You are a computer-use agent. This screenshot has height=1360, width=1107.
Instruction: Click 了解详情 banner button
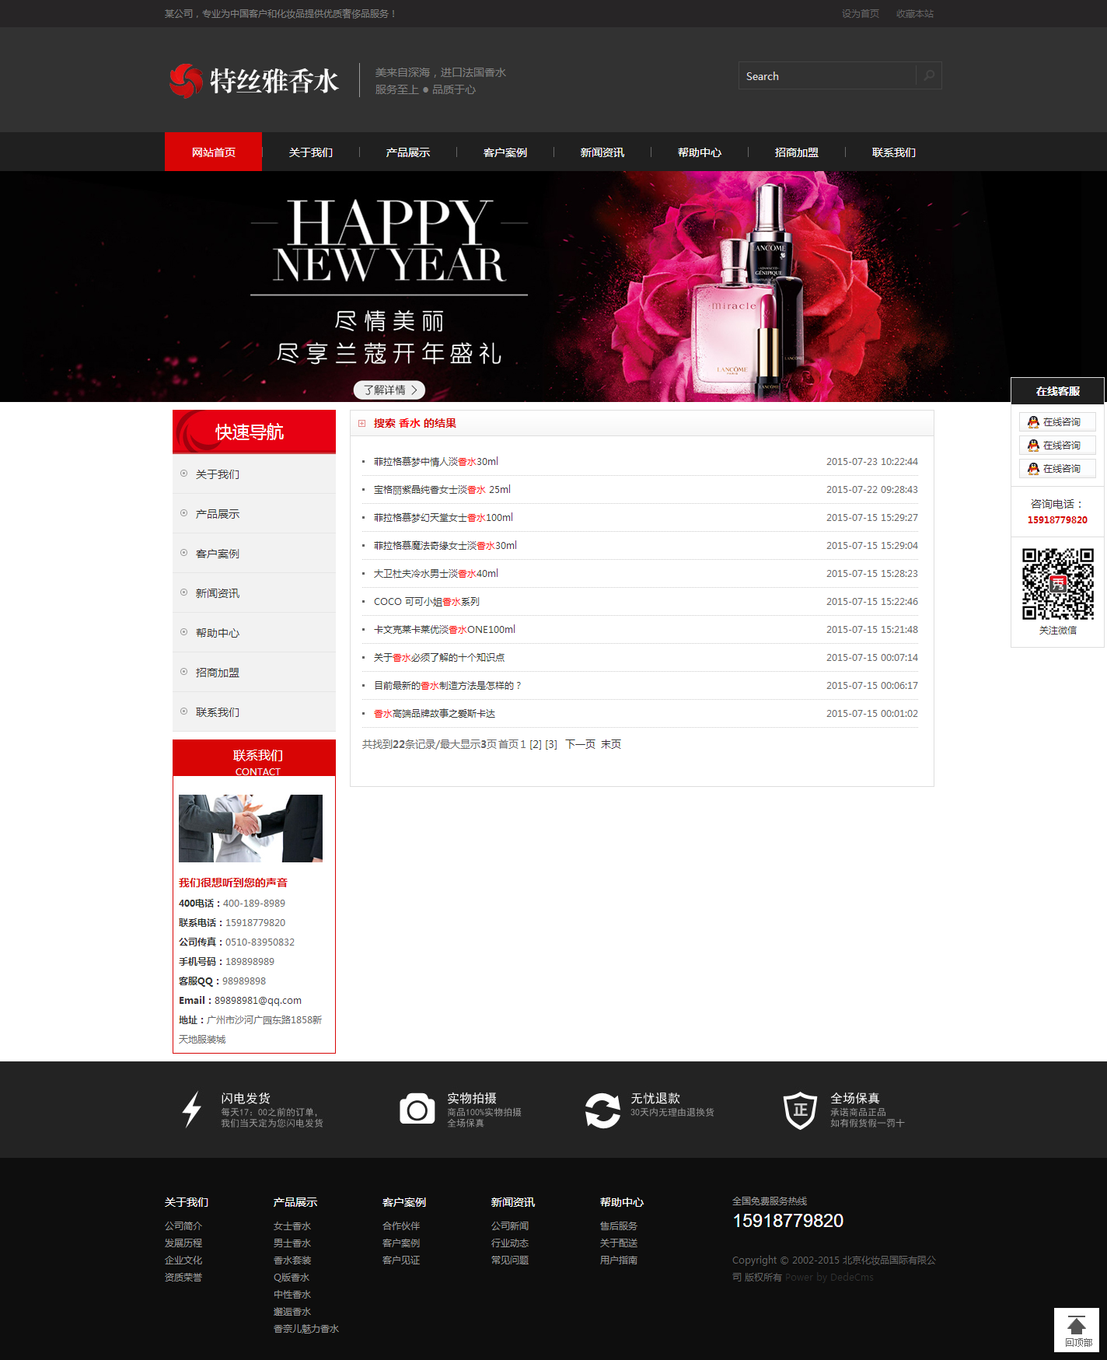(389, 390)
